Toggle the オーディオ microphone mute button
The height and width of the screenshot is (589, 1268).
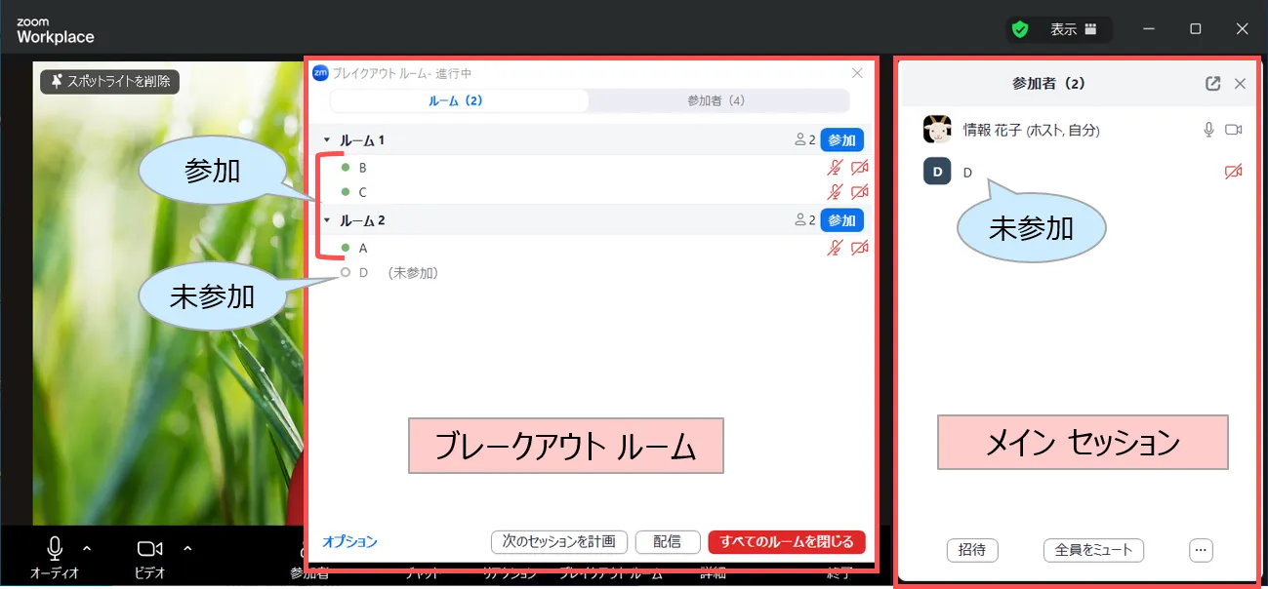[56, 548]
